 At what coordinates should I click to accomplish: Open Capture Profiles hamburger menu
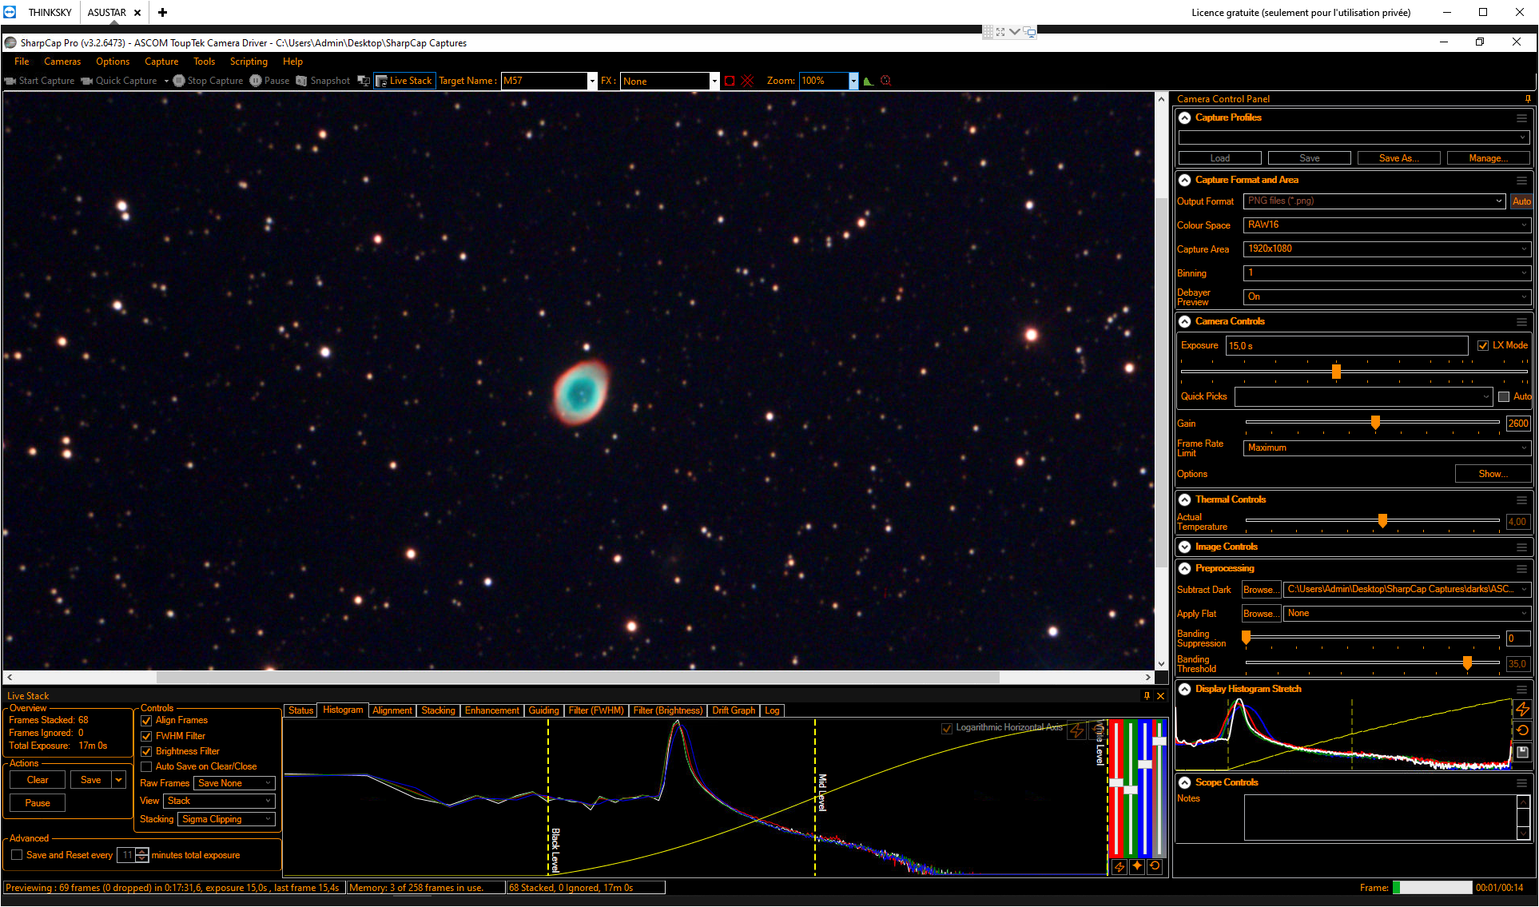1521,118
